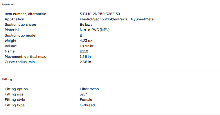Click the Nitrile-PVC (NPV) material value

pos(95,30)
